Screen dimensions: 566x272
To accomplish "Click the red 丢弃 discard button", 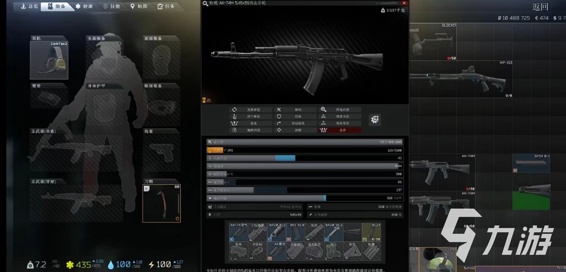I will tap(340, 130).
